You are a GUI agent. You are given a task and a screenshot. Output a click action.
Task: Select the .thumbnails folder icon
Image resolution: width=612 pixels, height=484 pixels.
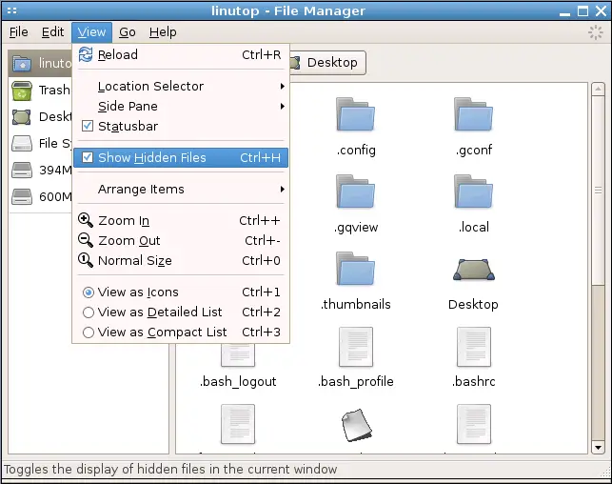[356, 269]
